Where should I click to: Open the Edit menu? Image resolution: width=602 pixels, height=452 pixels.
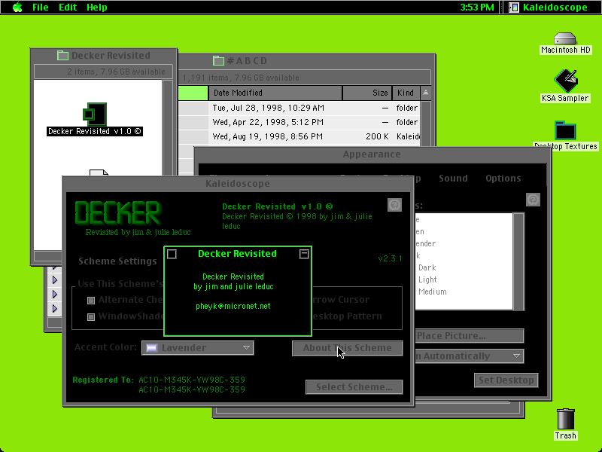[68, 7]
